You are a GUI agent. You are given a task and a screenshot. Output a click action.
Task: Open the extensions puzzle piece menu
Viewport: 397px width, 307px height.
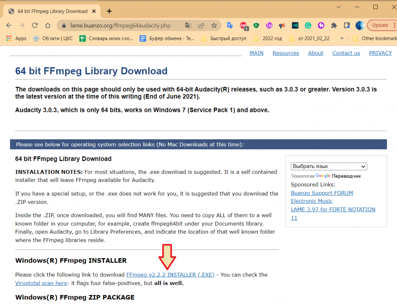pos(334,25)
